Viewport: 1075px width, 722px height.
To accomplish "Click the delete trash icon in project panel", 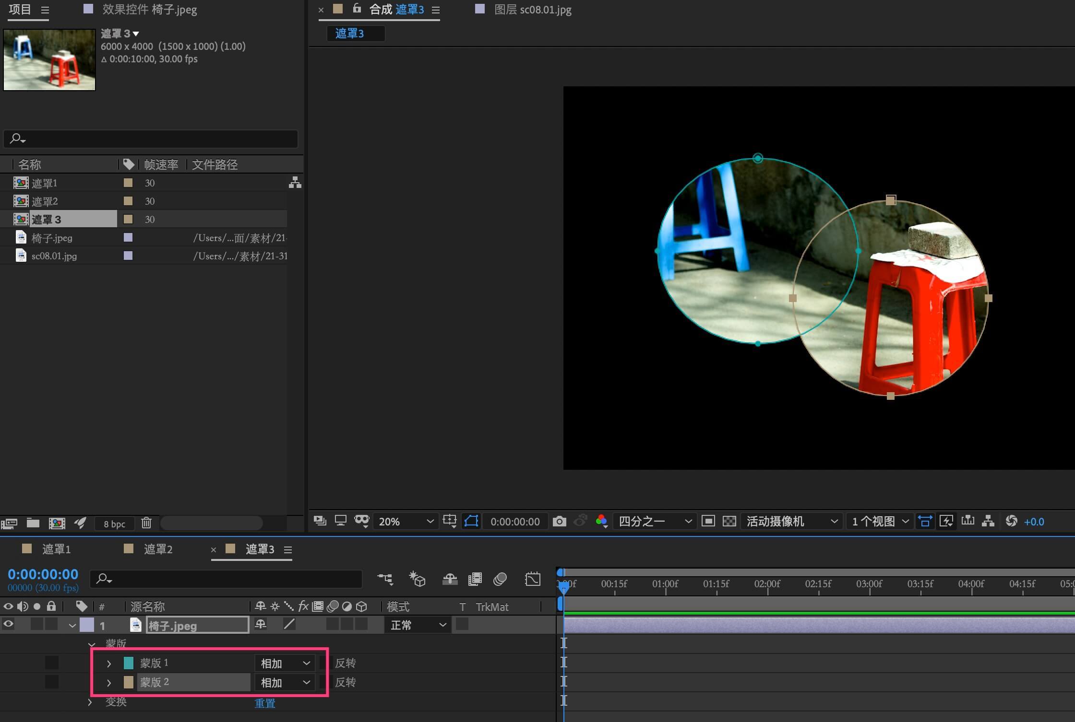I will (x=146, y=523).
